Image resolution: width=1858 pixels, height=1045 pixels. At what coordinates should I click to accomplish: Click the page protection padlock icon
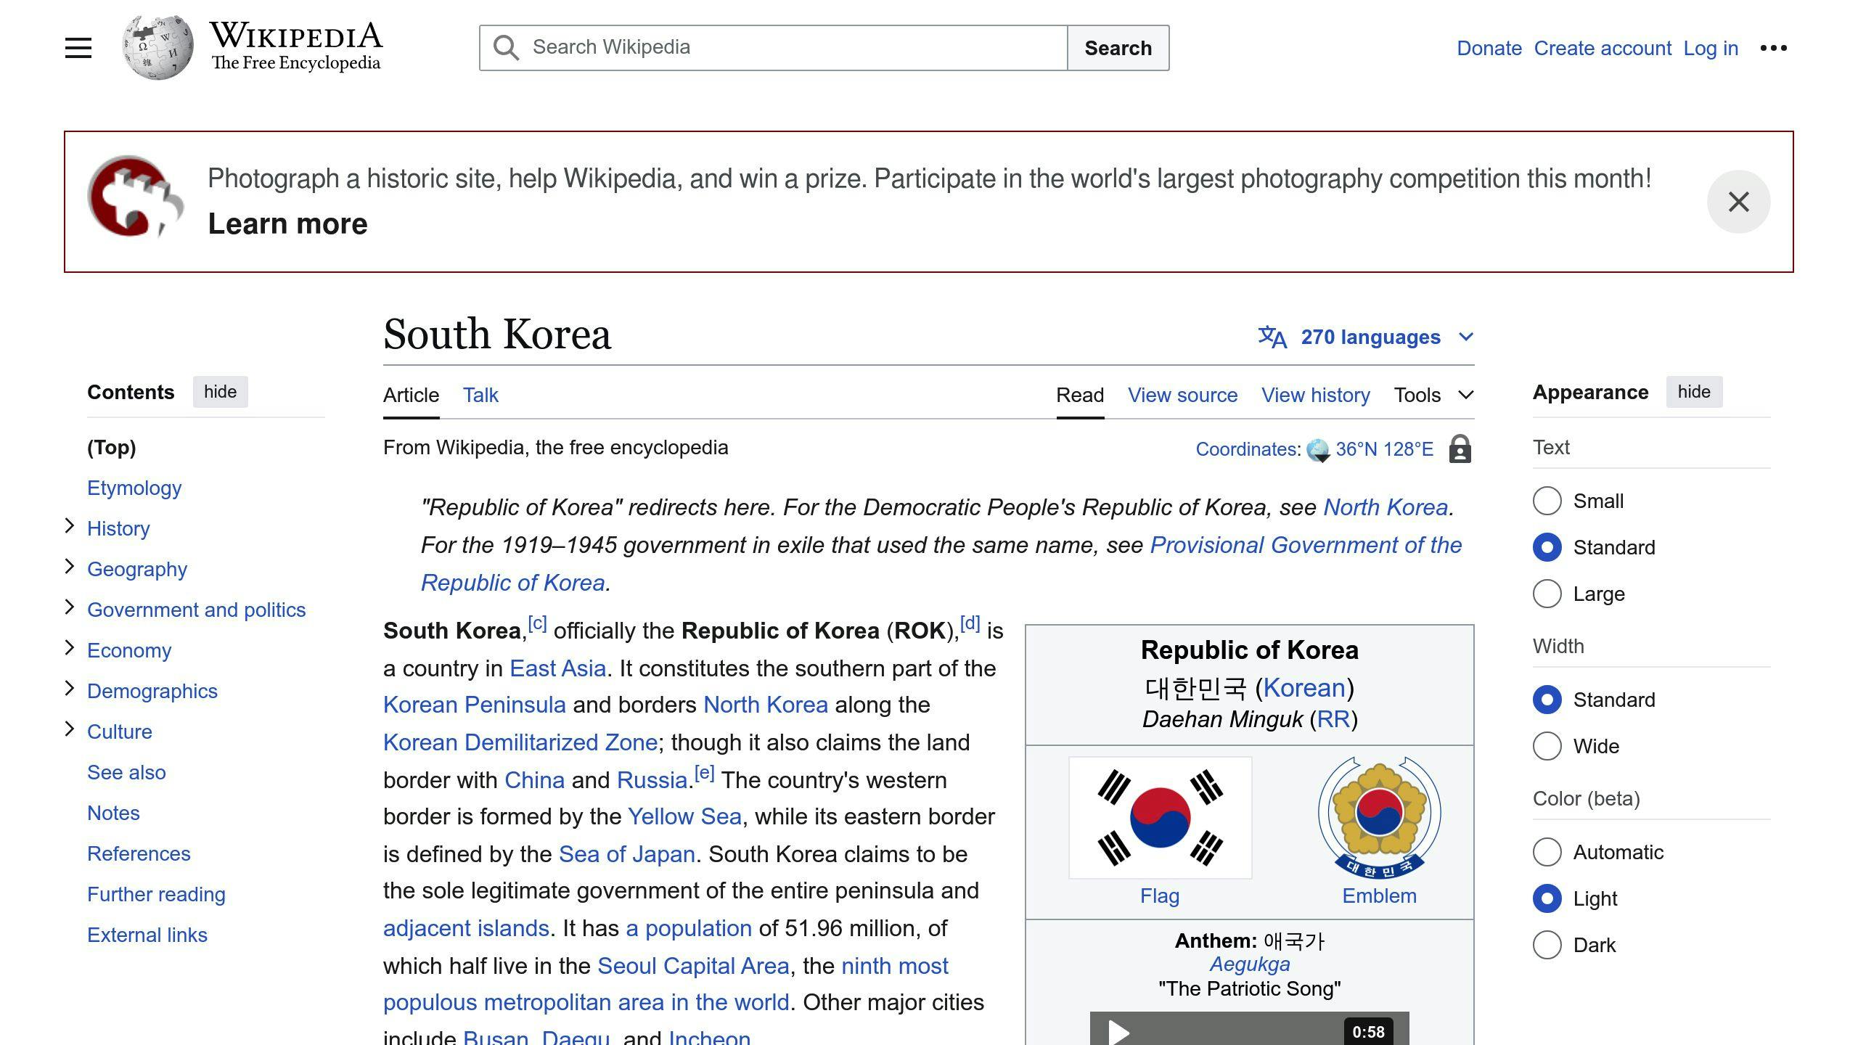pos(1460,449)
